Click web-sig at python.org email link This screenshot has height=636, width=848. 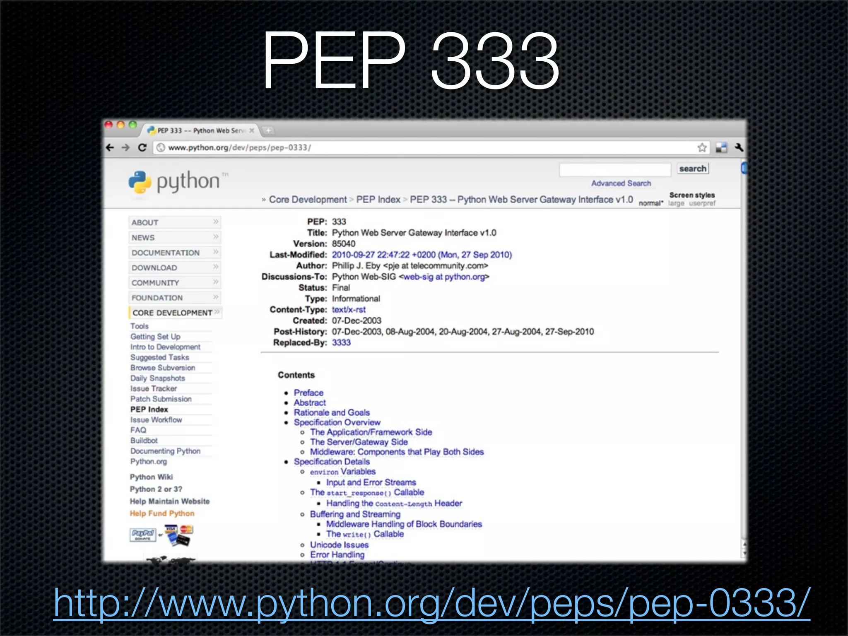click(x=444, y=277)
